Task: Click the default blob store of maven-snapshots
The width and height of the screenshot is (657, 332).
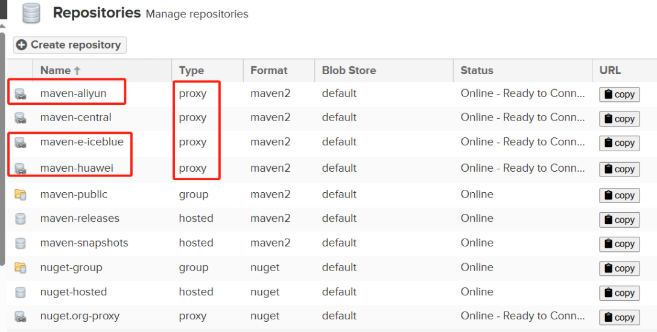Action: point(339,243)
